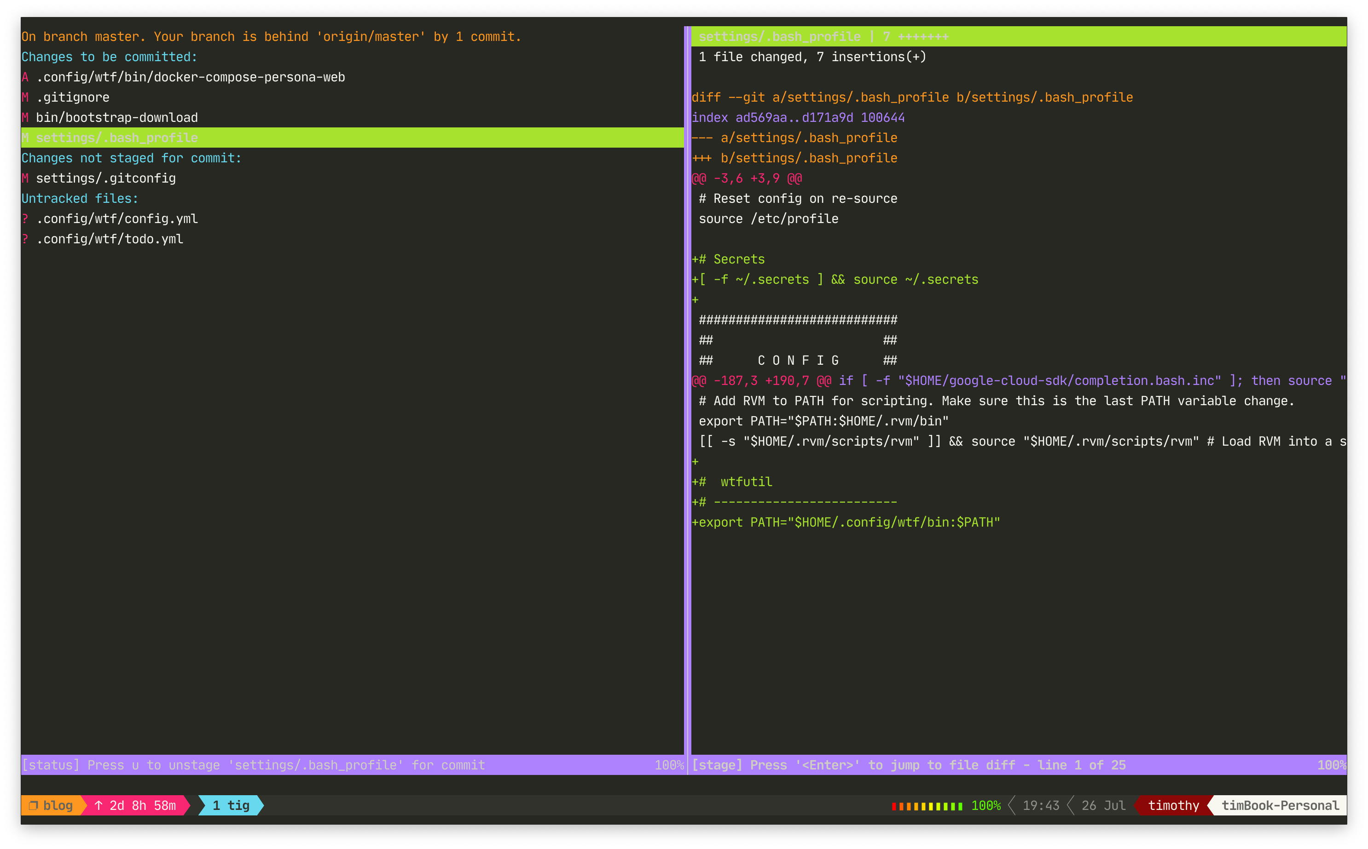This screenshot has height=849, width=1368.
Task: Click the 'M' status marker beside .gitignore
Action: coord(25,97)
